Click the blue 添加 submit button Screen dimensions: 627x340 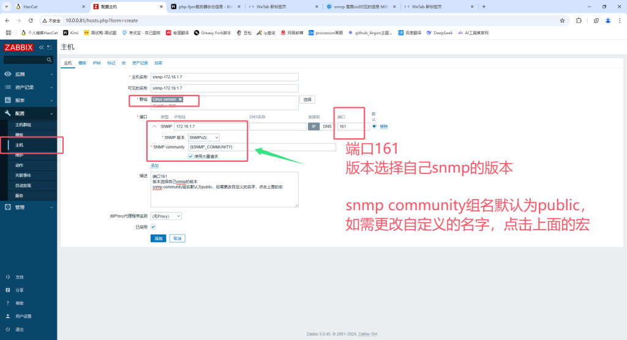(x=158, y=238)
